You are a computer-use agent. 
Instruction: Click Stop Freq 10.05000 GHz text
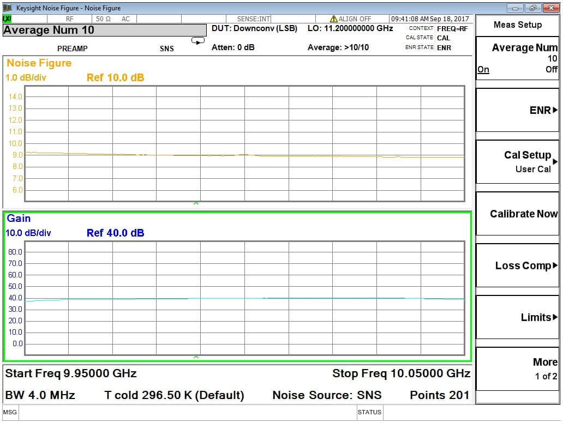401,373
